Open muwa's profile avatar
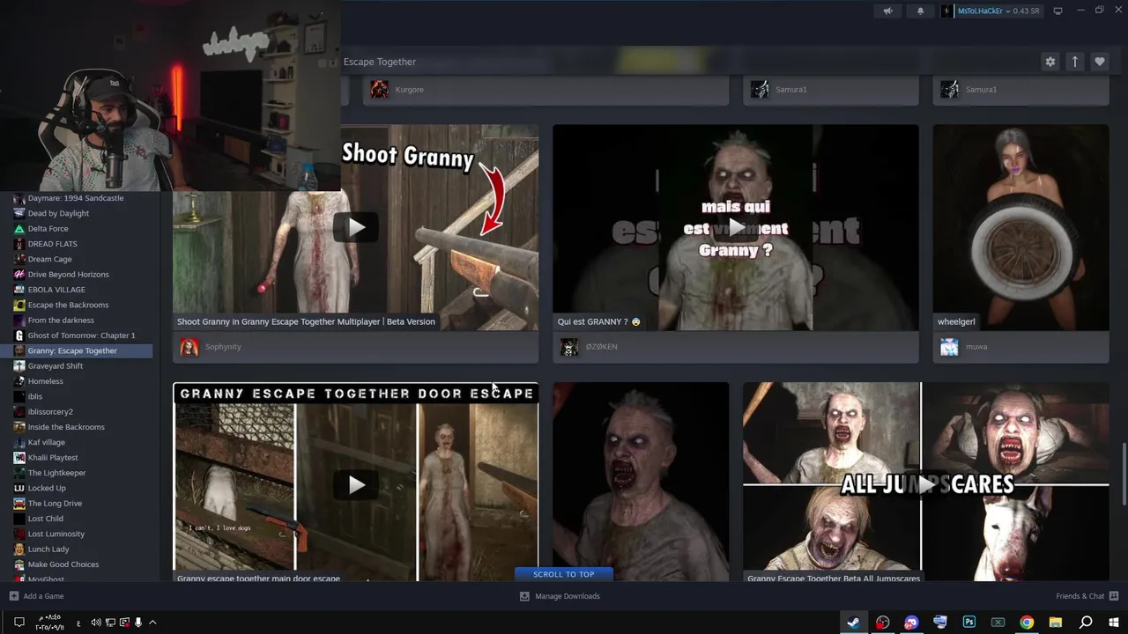 click(949, 347)
